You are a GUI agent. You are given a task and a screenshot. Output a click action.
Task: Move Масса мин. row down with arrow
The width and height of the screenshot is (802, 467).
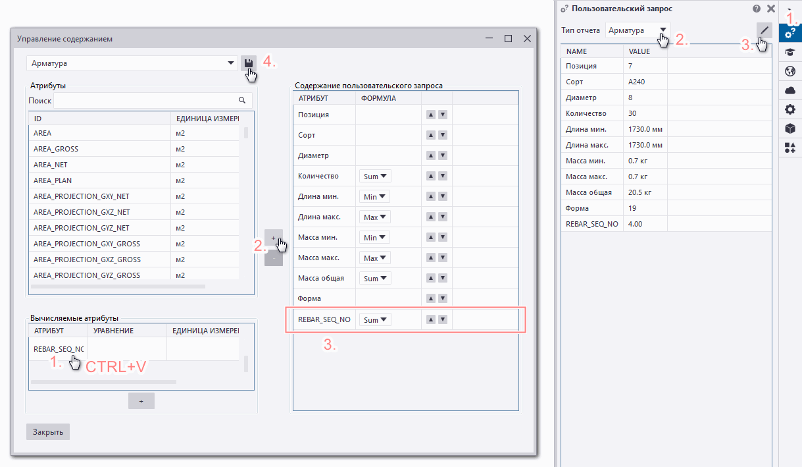tap(443, 237)
